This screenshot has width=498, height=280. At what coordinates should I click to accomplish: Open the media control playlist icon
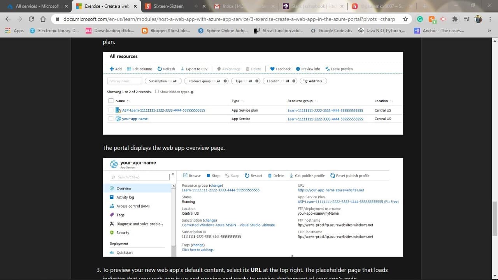[466, 19]
